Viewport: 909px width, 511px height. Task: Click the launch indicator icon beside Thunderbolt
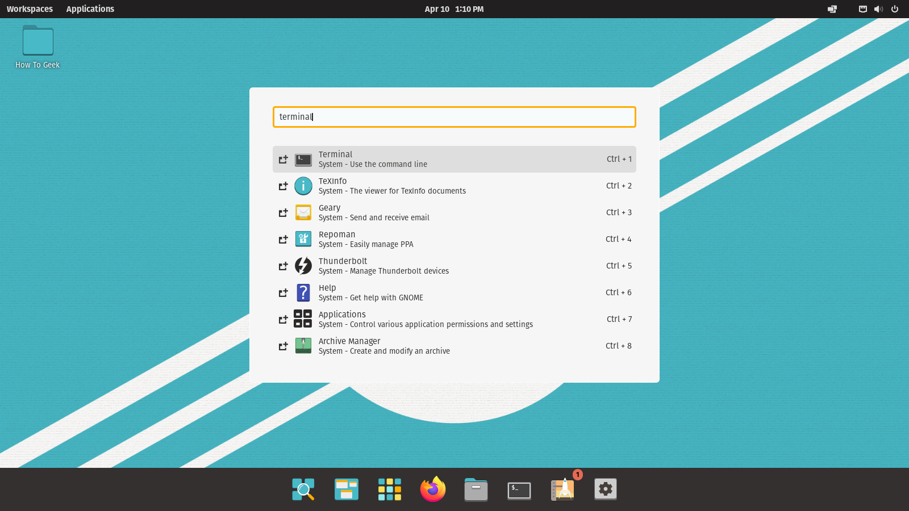(283, 266)
